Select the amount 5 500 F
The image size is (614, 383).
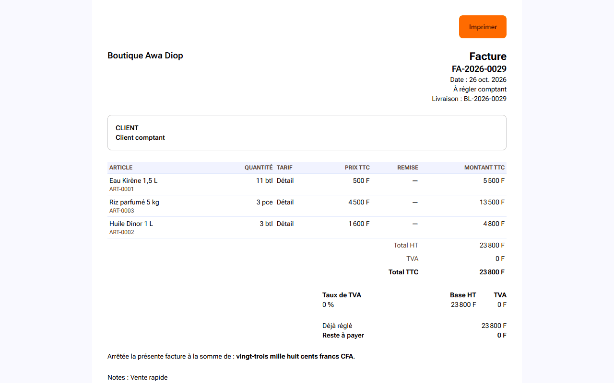point(494,180)
